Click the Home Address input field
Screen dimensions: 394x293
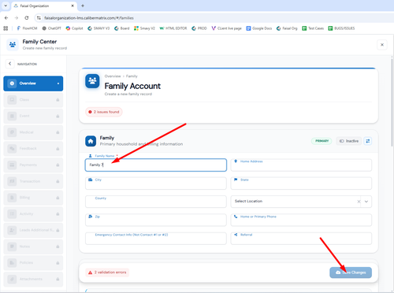pyautogui.click(x=301, y=165)
